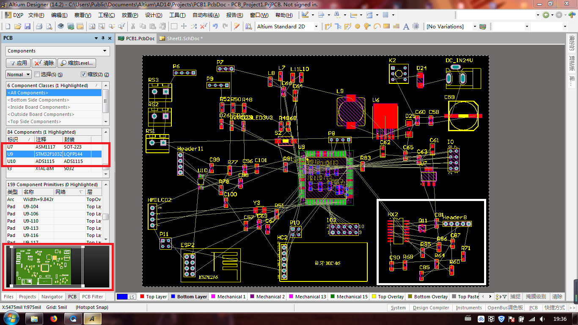This screenshot has height=325, width=578.
Task: Click the Interactively Route Connections icon
Action: click(x=328, y=26)
